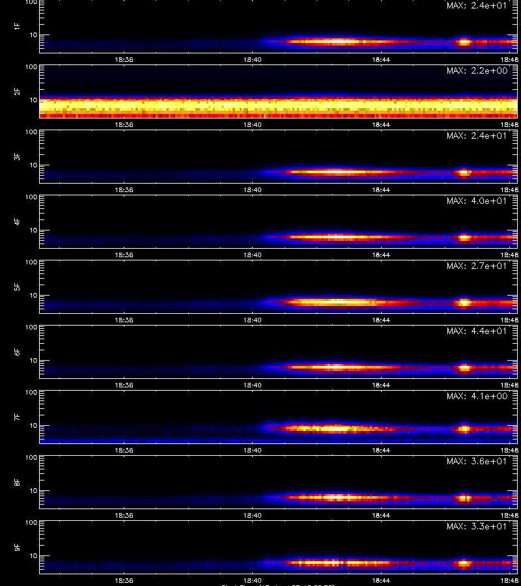Click the 18:40 tick label under panel 4F
The height and width of the screenshot is (586, 521).
click(252, 255)
